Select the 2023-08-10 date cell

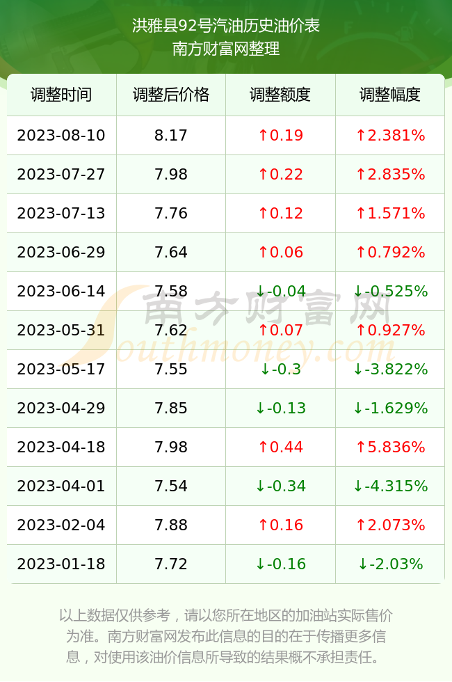coord(61,135)
